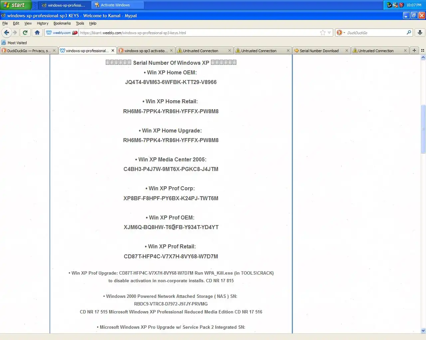
Task: Open the home page via the house icon
Action: coord(37,33)
